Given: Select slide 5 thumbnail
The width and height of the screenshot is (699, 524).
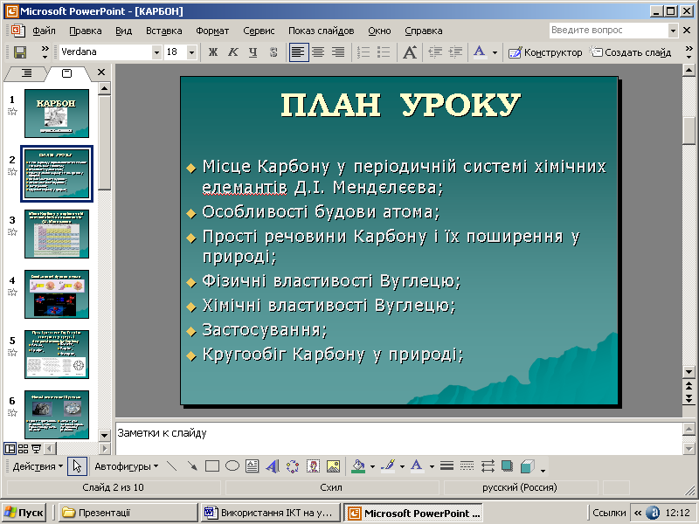Looking at the screenshot, I should [57, 355].
